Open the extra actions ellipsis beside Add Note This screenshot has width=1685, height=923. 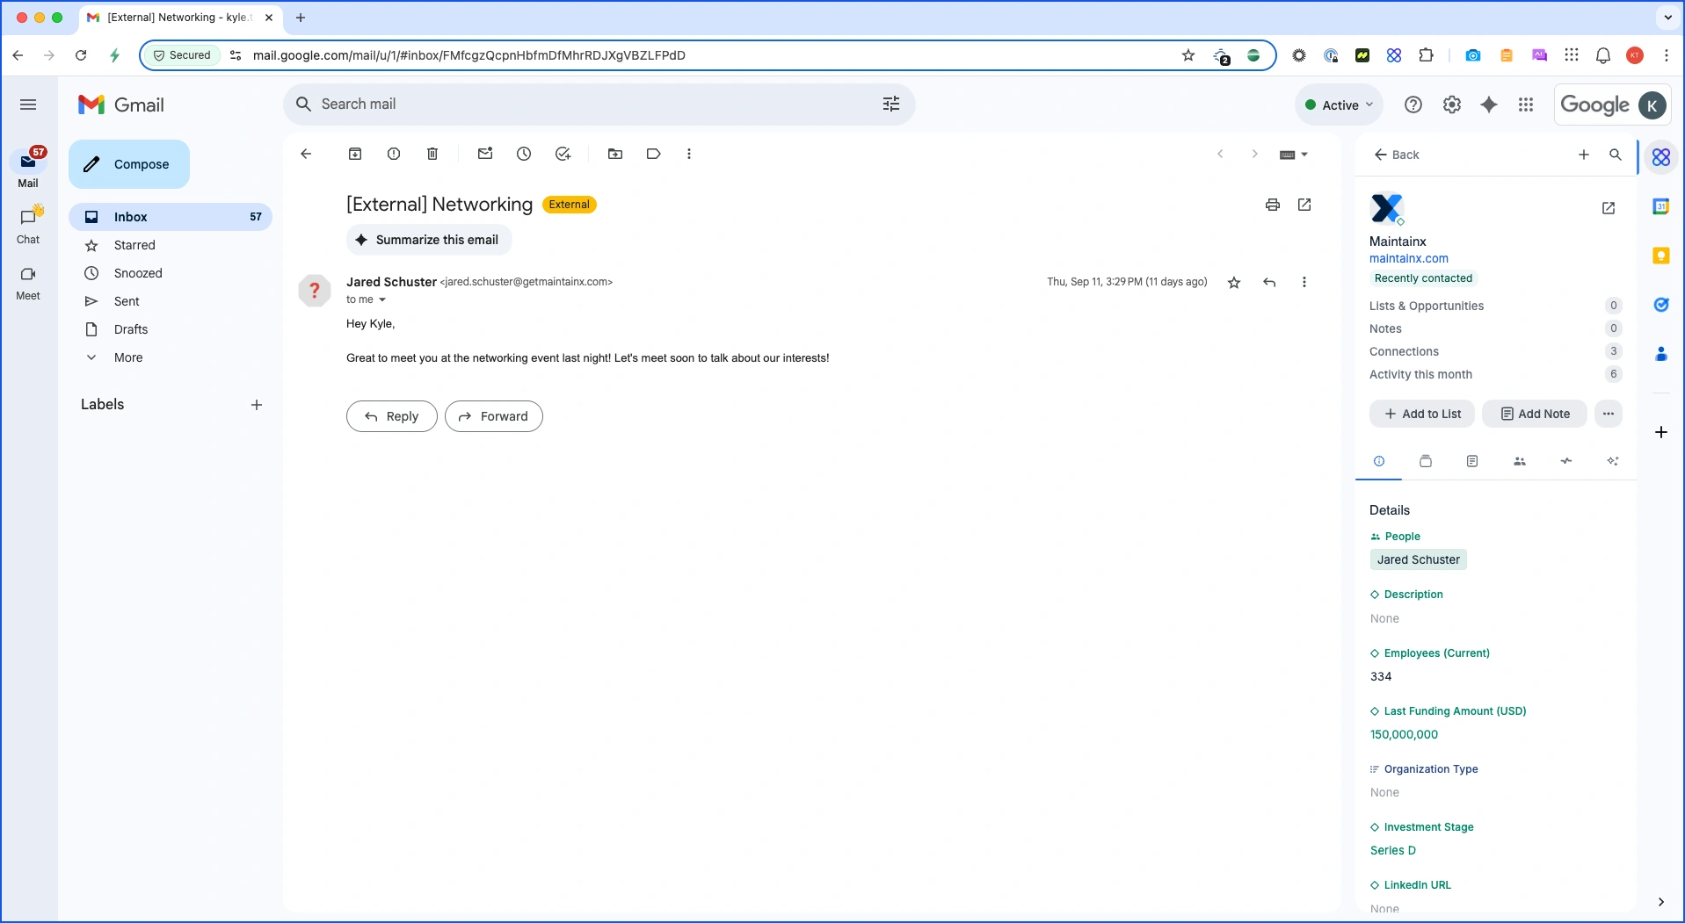click(1609, 414)
